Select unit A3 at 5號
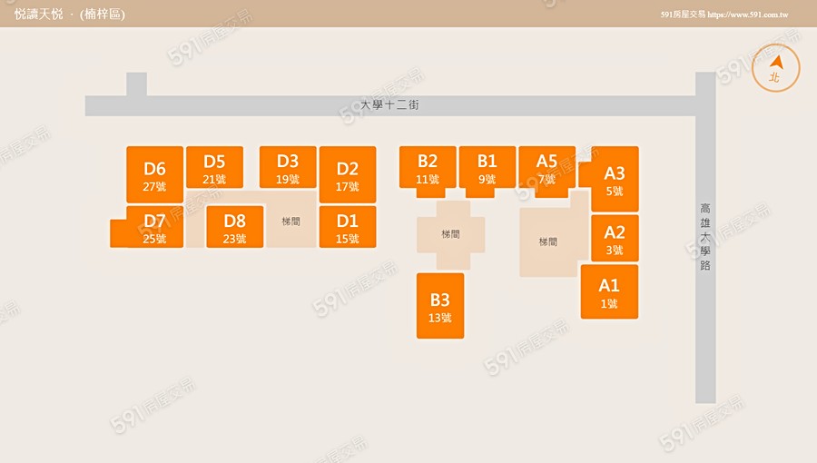Image resolution: width=817 pixels, height=463 pixels. click(x=615, y=180)
